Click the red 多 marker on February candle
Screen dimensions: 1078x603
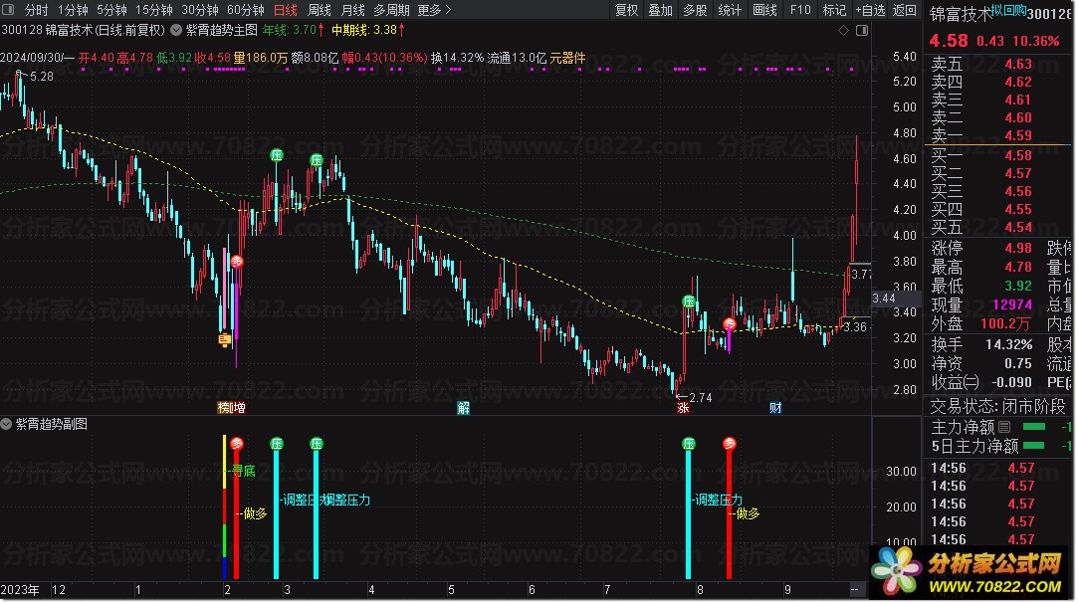point(237,262)
